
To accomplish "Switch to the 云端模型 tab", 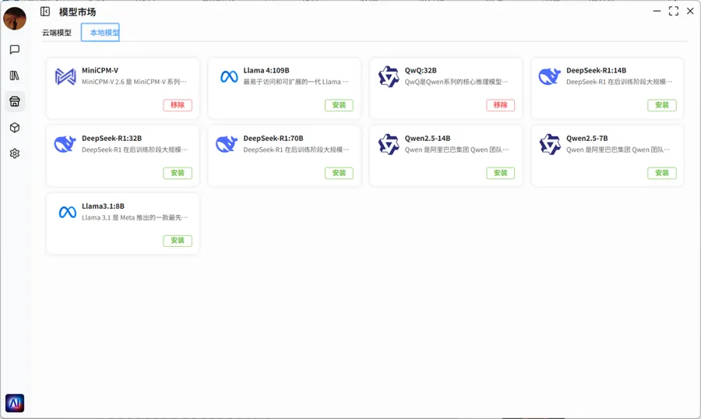I will coord(57,33).
